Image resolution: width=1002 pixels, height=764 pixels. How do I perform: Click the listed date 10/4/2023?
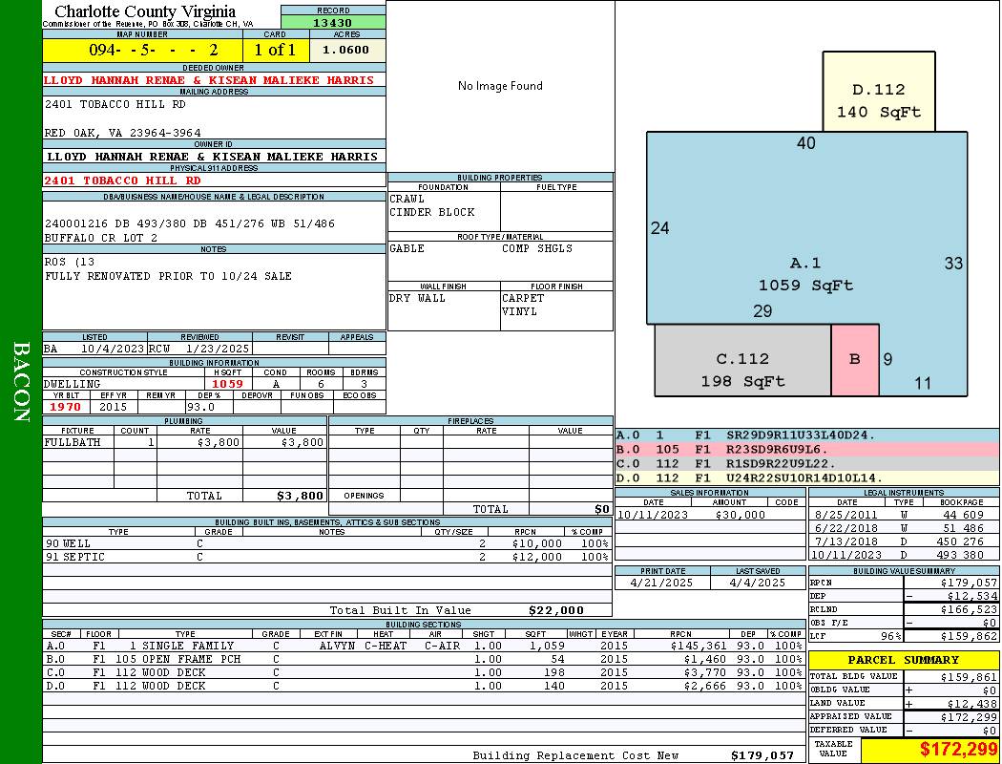113,350
